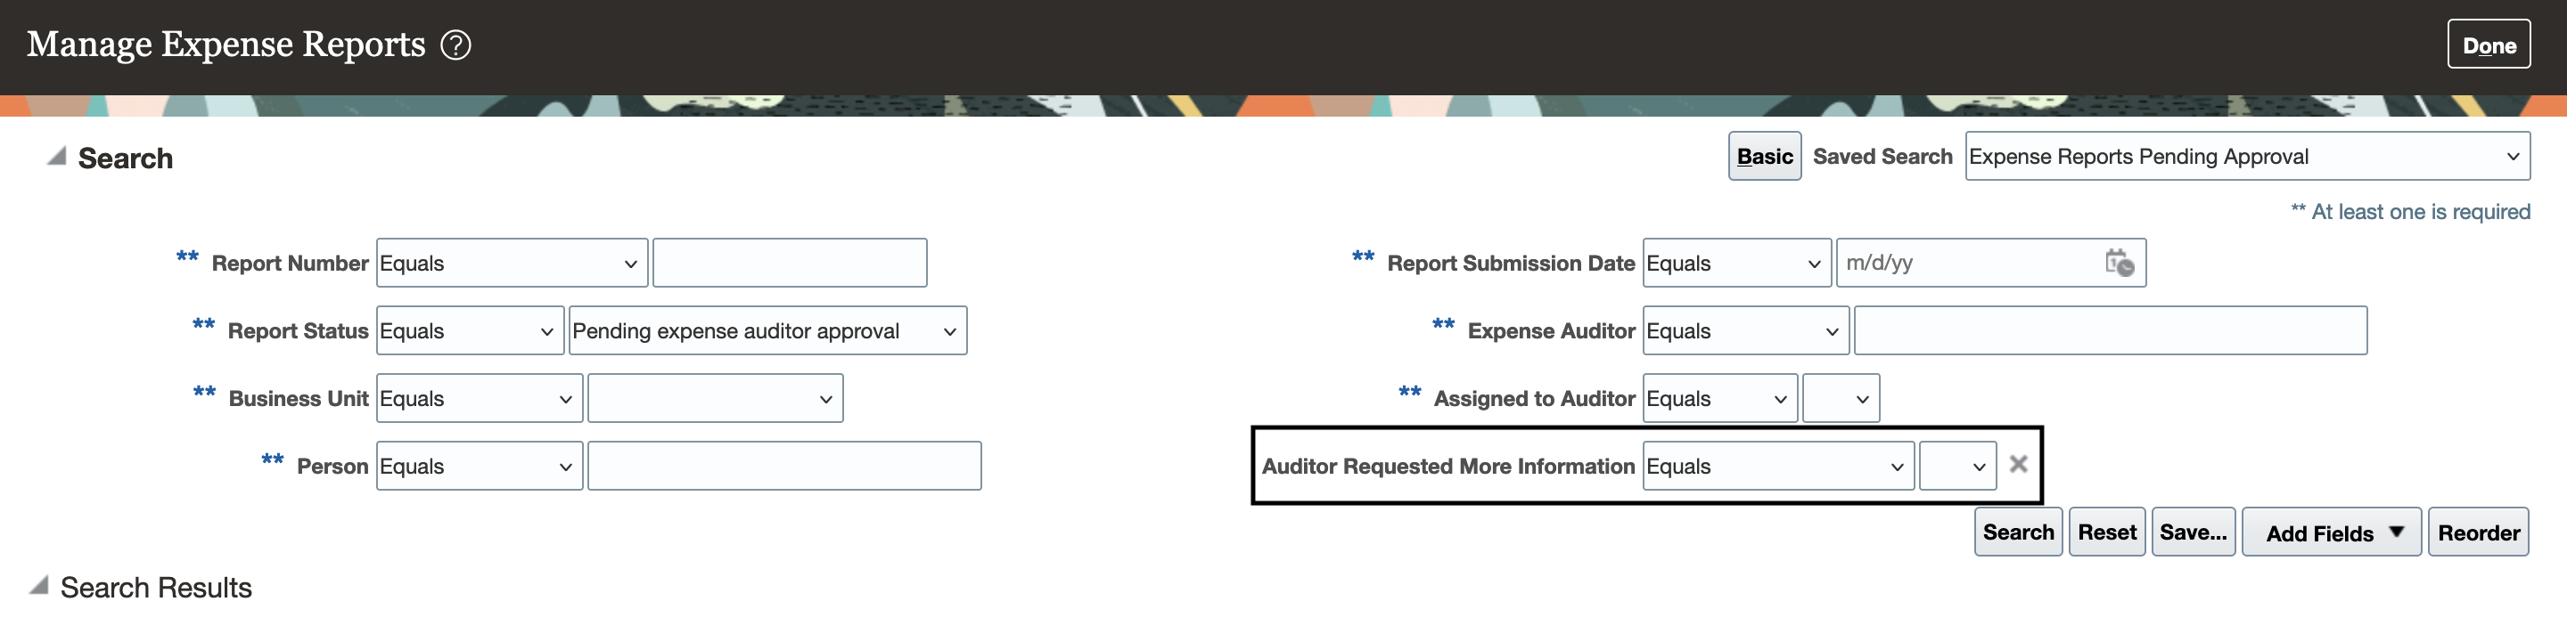This screenshot has height=634, width=2567.
Task: Click the Done button
Action: 2489,44
